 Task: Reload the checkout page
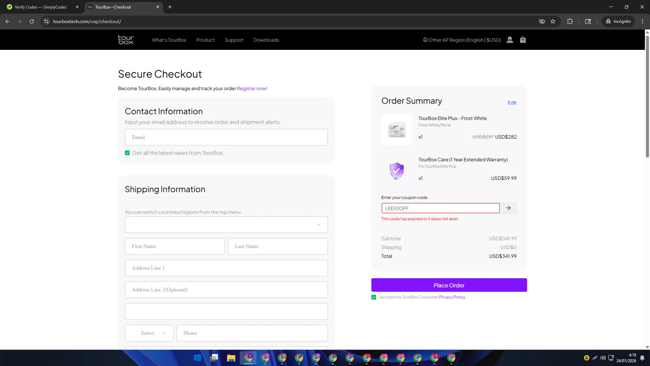(32, 21)
